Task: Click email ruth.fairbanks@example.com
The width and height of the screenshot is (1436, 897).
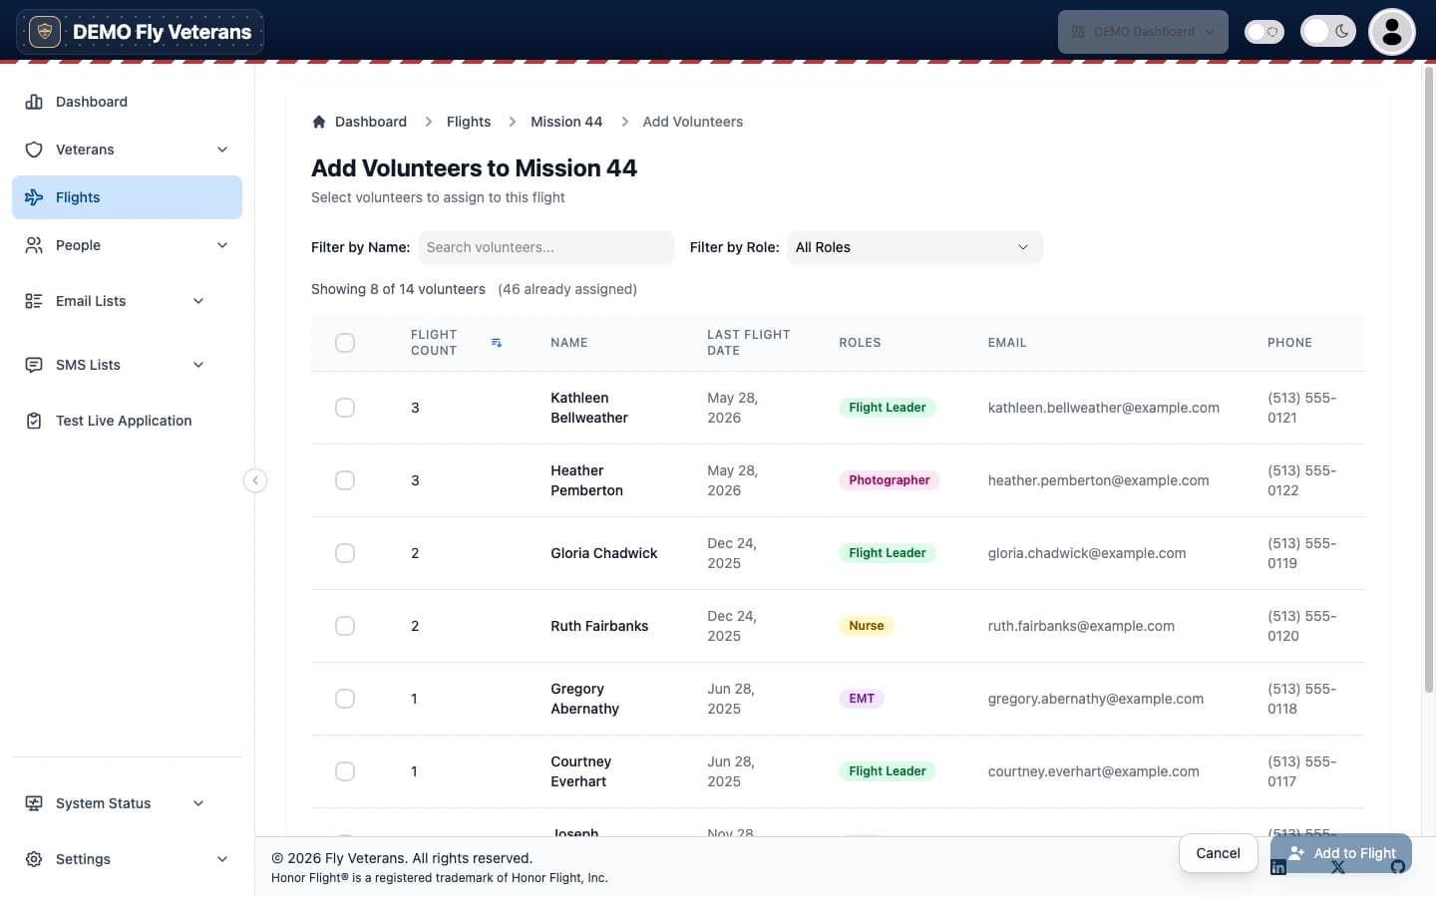Action: coord(1081,626)
